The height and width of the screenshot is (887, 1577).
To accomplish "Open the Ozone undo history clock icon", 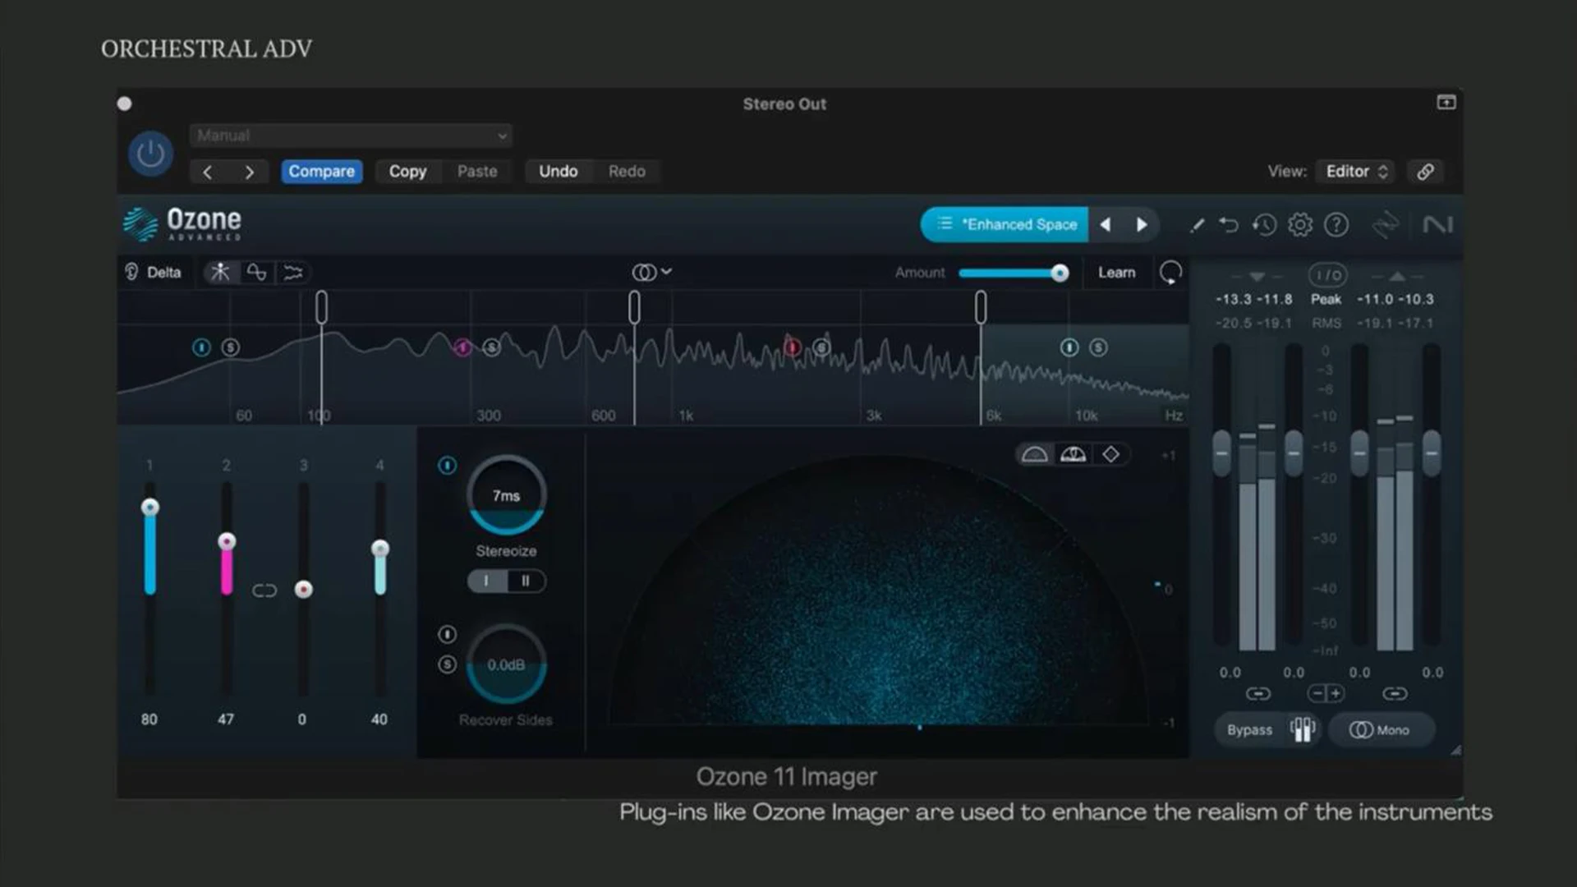I will tap(1264, 224).
